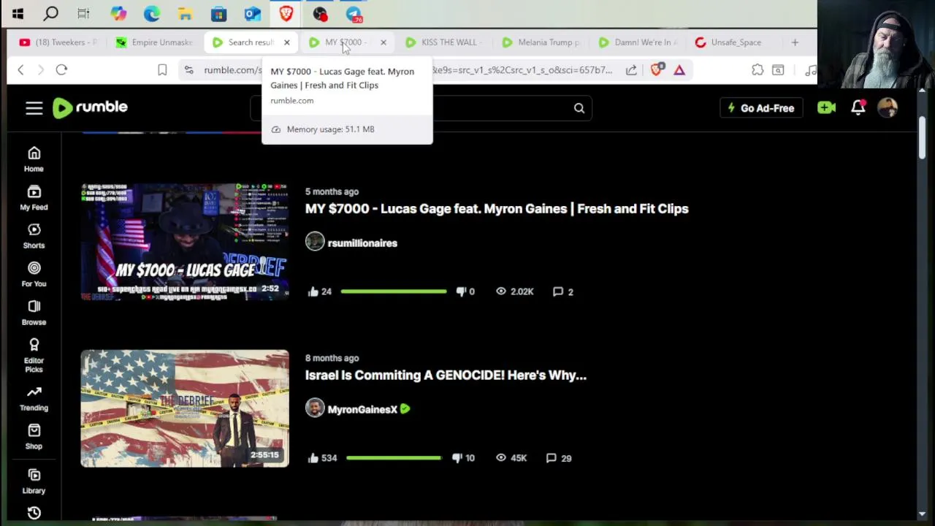The width and height of the screenshot is (935, 526).
Task: Go to Home in sidebar
Action: coord(34,160)
